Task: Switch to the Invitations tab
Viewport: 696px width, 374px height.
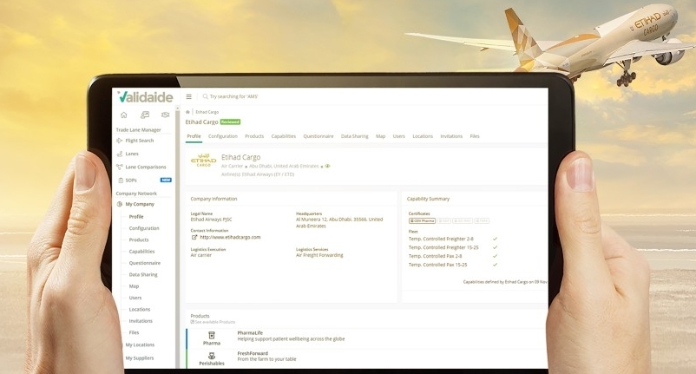Action: point(451,136)
